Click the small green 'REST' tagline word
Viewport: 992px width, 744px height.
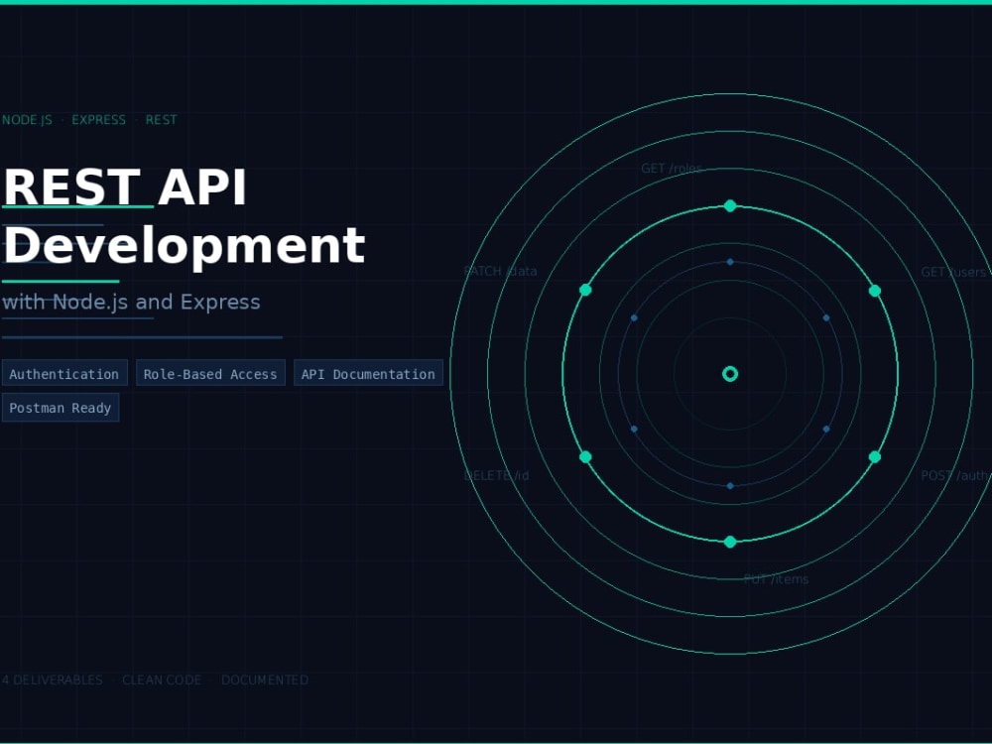[x=162, y=120]
